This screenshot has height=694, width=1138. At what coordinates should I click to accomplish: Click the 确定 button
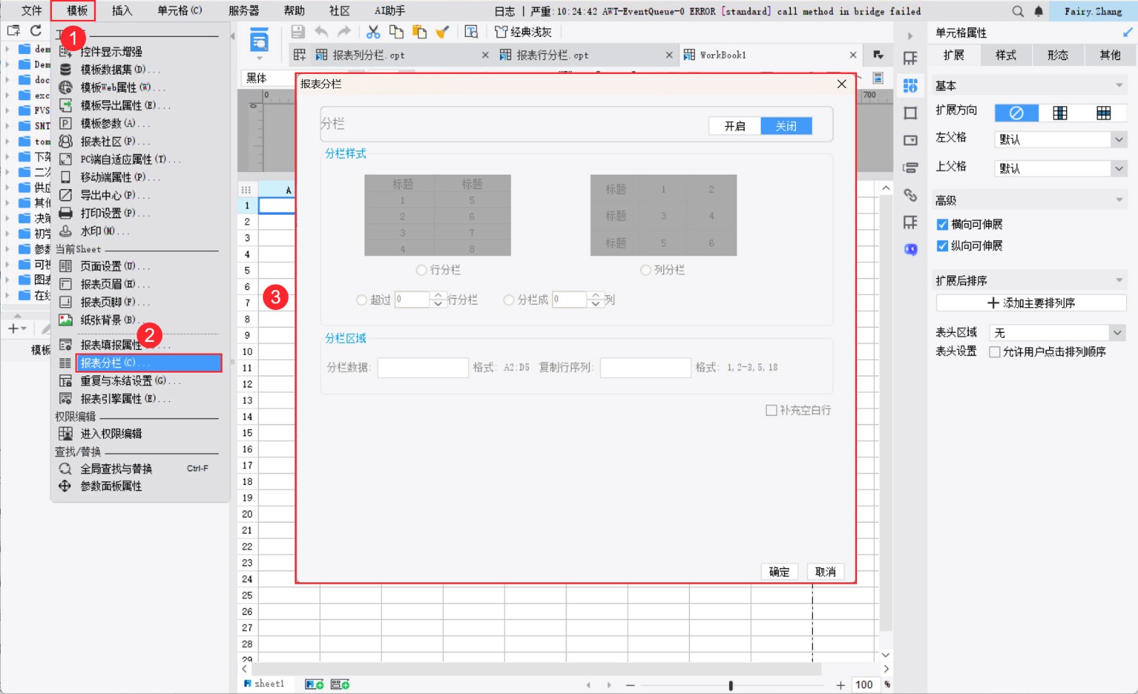(779, 572)
